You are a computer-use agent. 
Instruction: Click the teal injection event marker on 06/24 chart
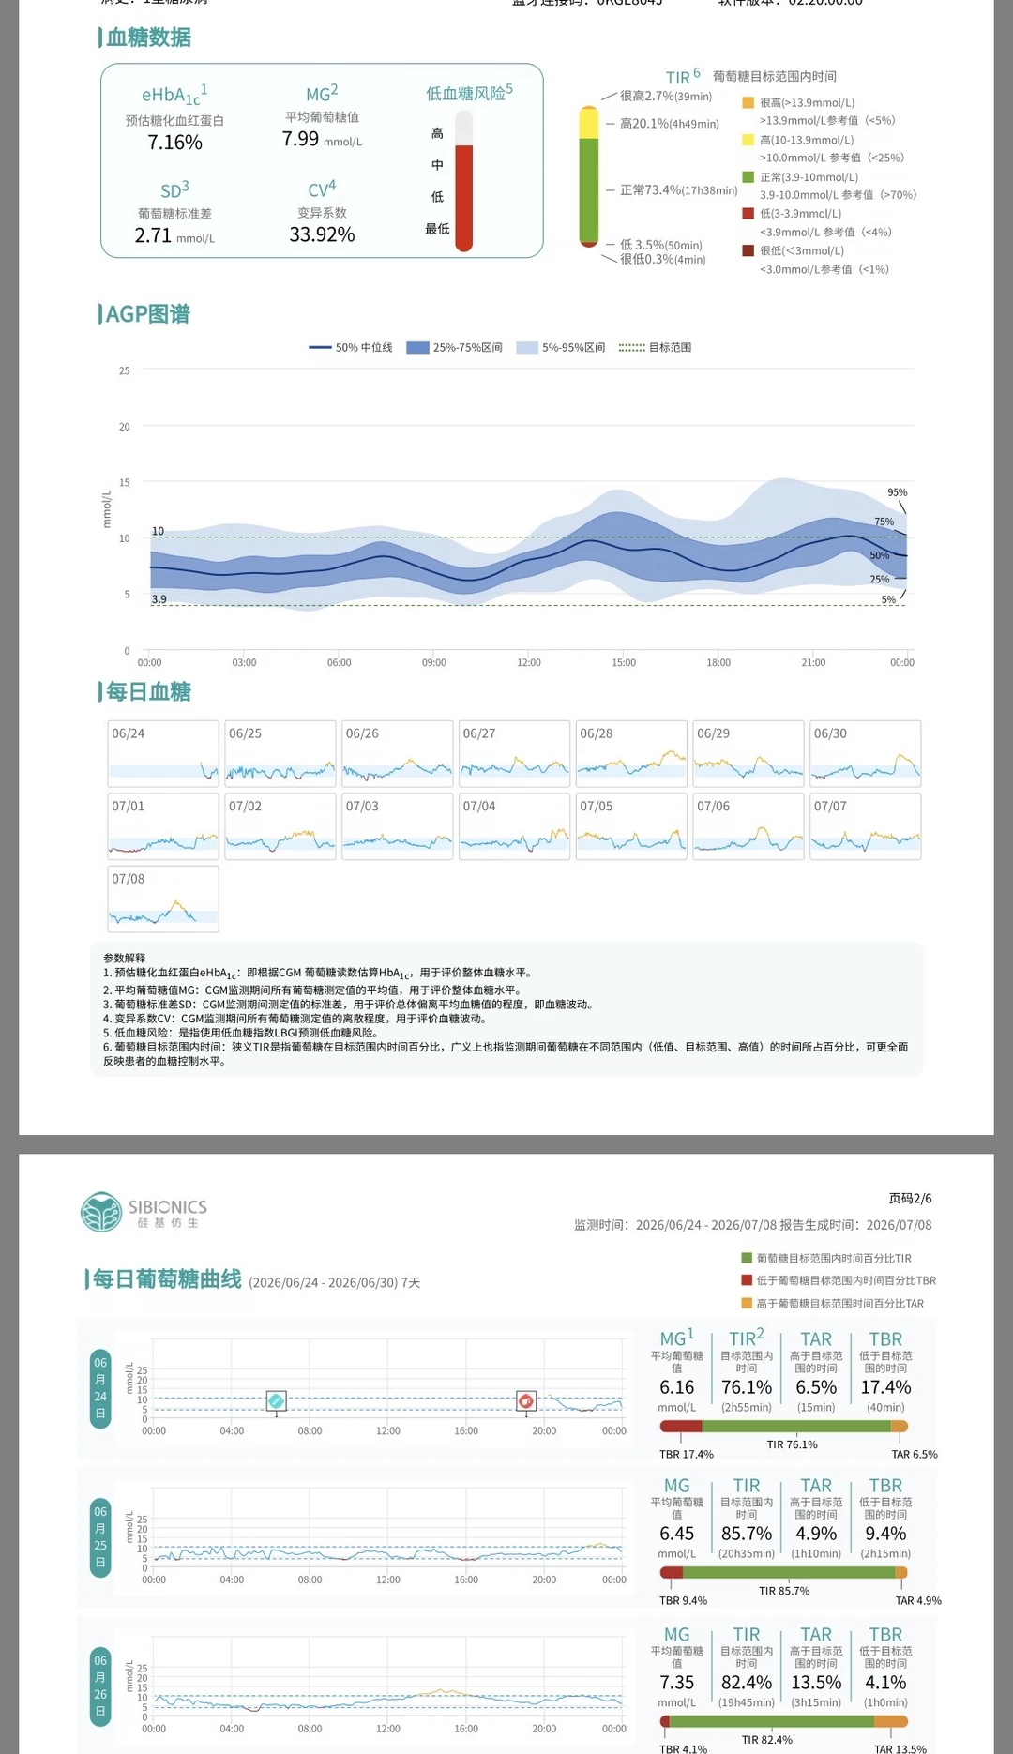coord(276,1400)
